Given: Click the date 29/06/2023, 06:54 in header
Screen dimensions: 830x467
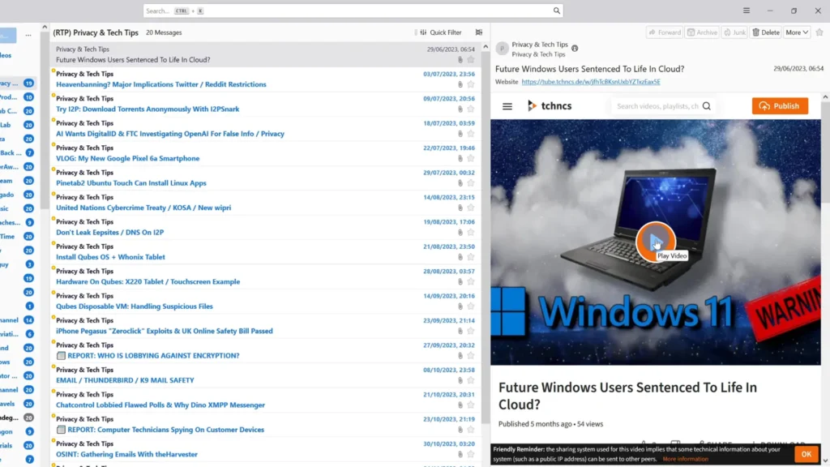Looking at the screenshot, I should point(798,69).
